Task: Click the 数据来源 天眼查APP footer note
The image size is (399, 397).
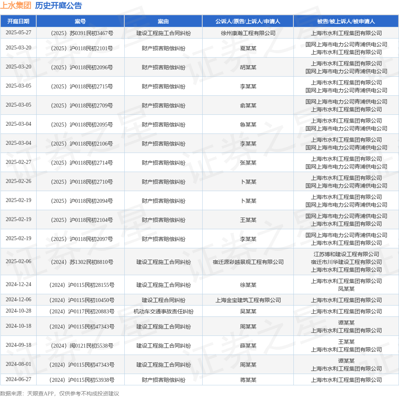Action: tap(60, 393)
